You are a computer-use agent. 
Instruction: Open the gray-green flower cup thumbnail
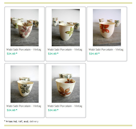pos(25,84)
